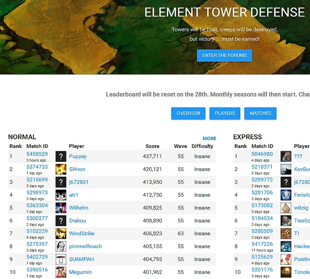Click Puppey's score 437,711
Viewport: 310px width, 279px height.
pos(152,156)
